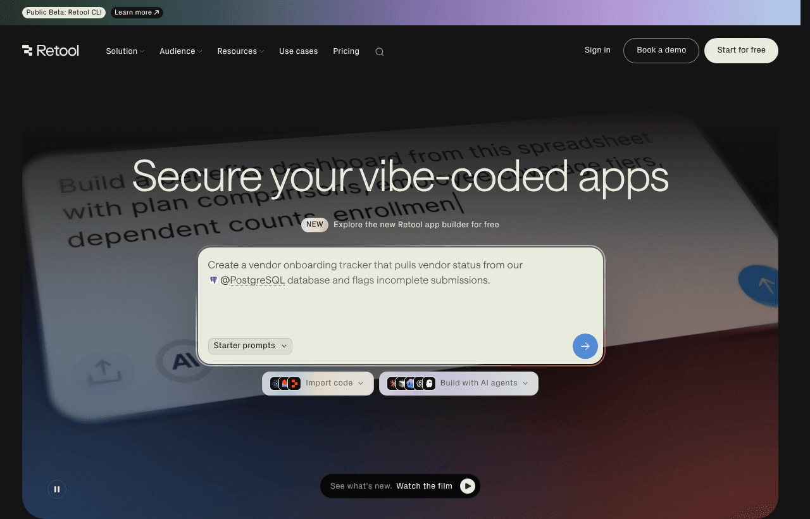Click the Sign in link
Screen dimensions: 810x519
click(597, 50)
